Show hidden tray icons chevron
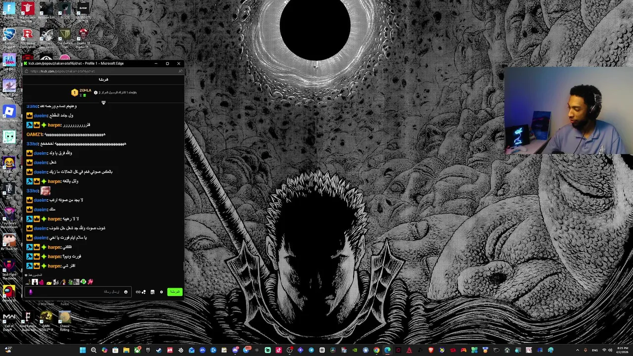Viewport: 633px width, 356px height. click(578, 350)
